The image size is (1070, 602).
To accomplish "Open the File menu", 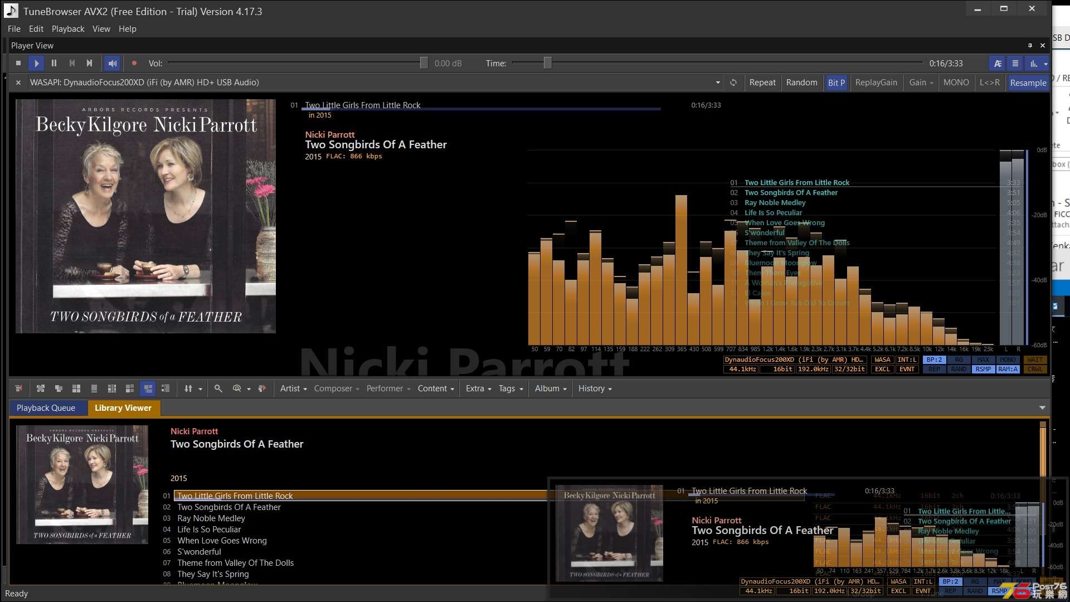I will [14, 29].
